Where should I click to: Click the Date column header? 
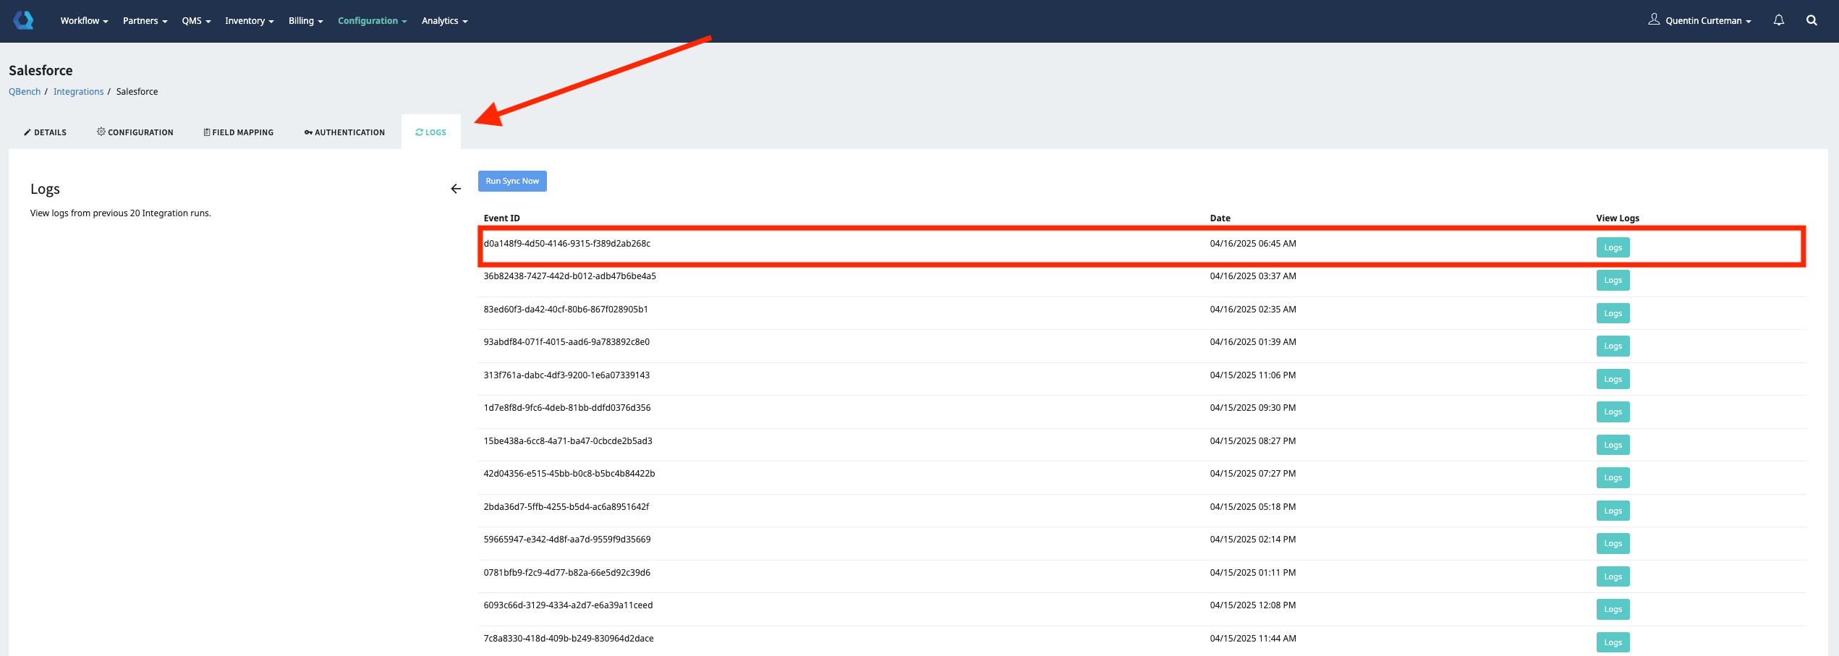(1220, 218)
